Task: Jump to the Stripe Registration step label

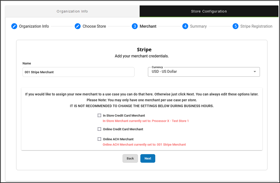Action: (x=256, y=26)
